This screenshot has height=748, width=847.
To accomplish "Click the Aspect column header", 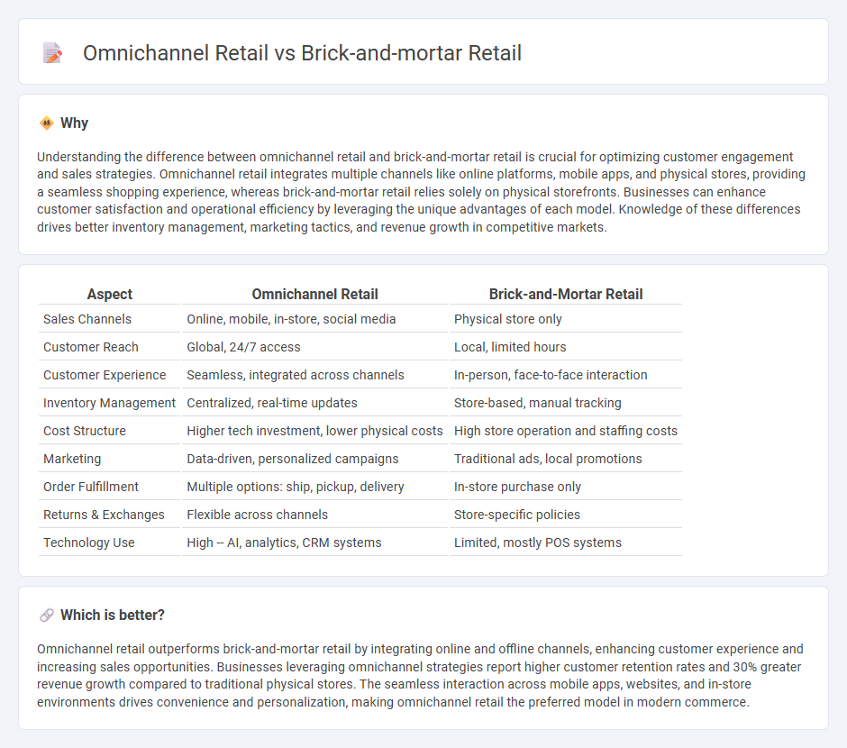I will coord(110,294).
